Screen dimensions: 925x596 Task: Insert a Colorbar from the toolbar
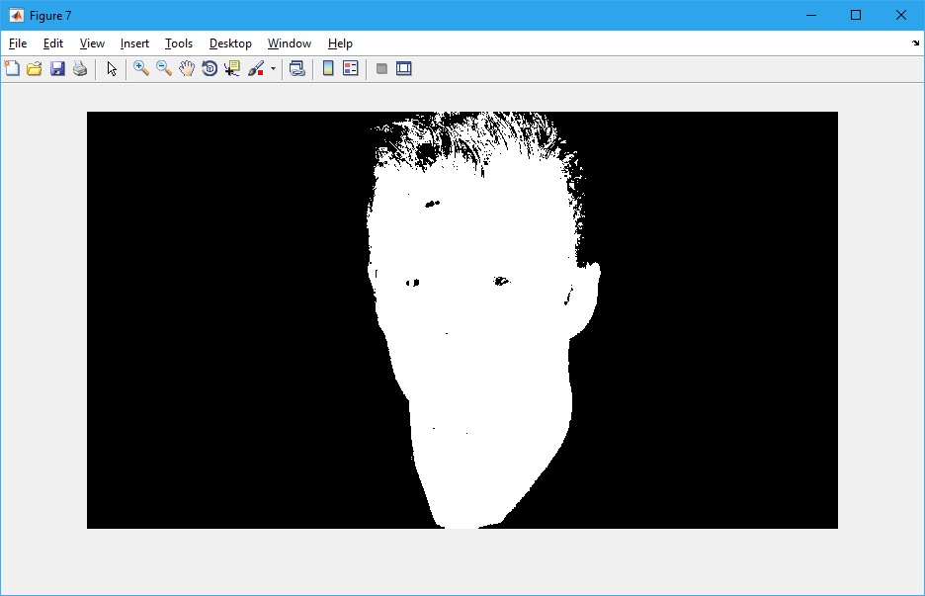[x=328, y=68]
